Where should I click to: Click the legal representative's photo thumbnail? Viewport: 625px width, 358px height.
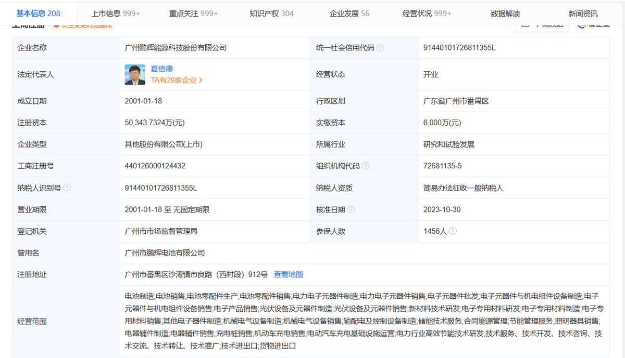point(135,74)
